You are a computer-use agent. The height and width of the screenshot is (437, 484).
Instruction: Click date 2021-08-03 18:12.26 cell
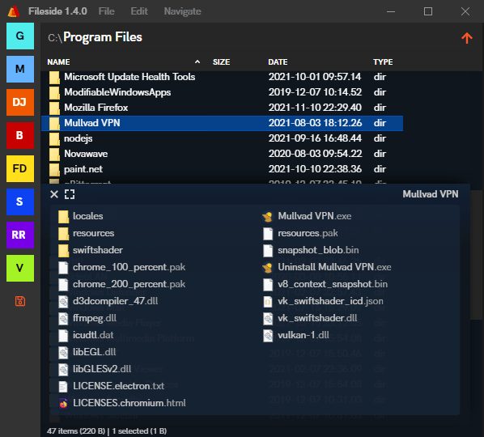315,123
